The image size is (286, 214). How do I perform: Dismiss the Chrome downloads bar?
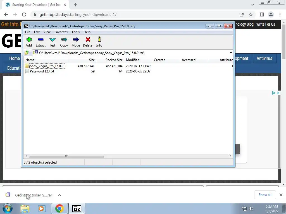click(281, 195)
